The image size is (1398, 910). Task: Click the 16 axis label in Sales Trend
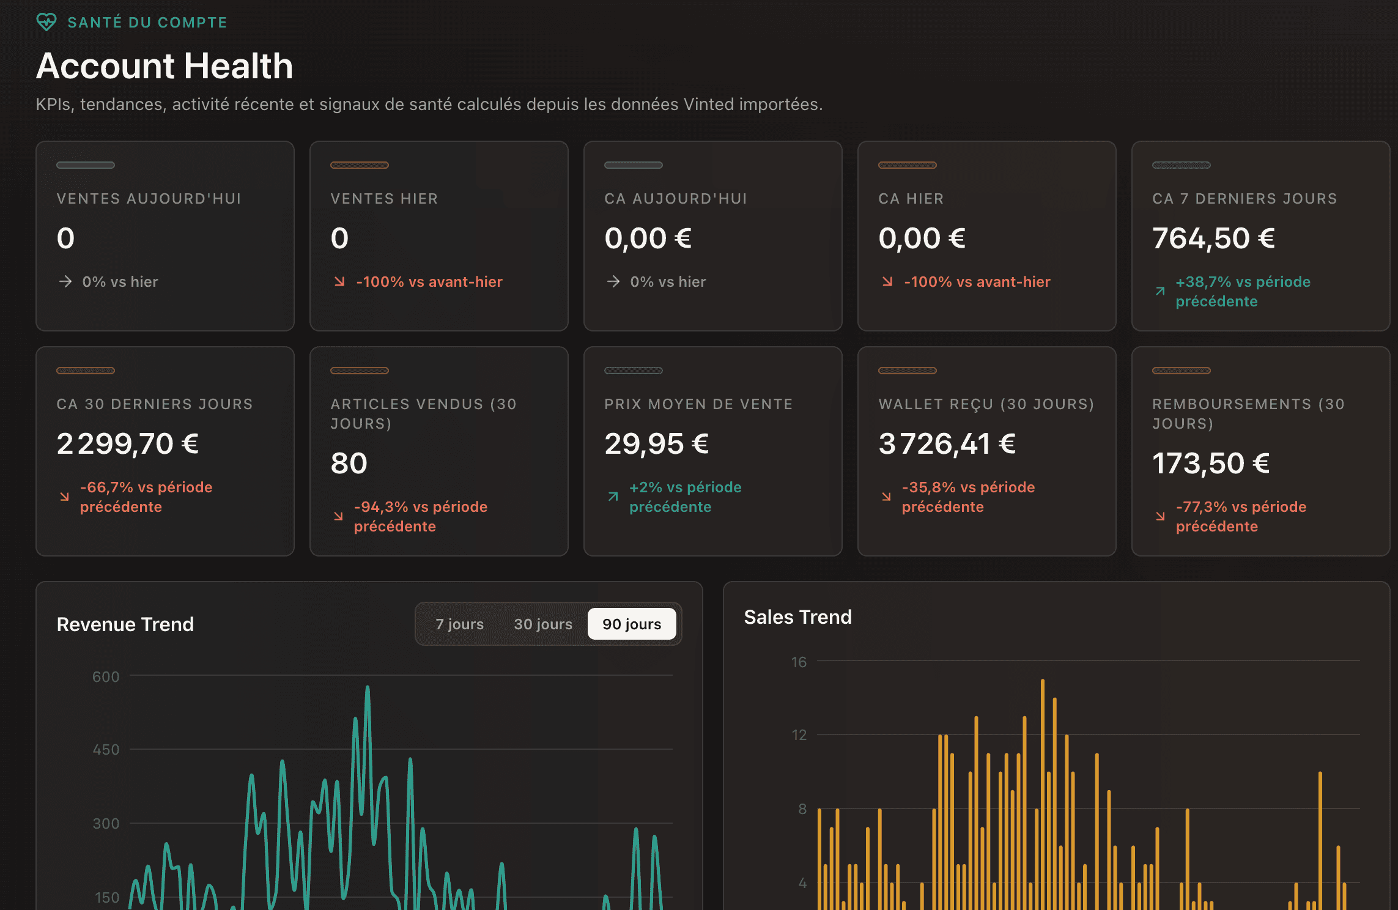[x=799, y=662]
